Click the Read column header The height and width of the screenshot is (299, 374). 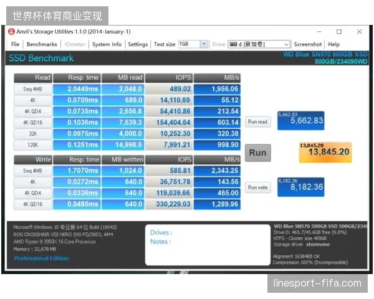pyautogui.click(x=33, y=78)
